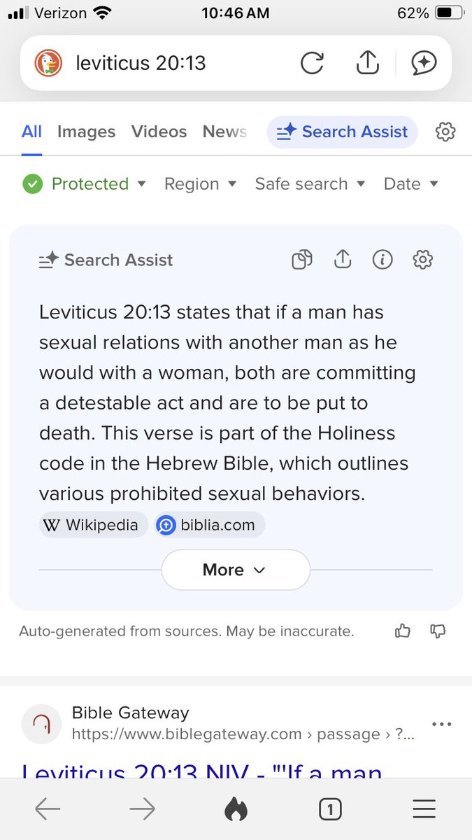Open the Region filter dropdown
Viewport: 472px width, 840px height.
click(x=200, y=184)
